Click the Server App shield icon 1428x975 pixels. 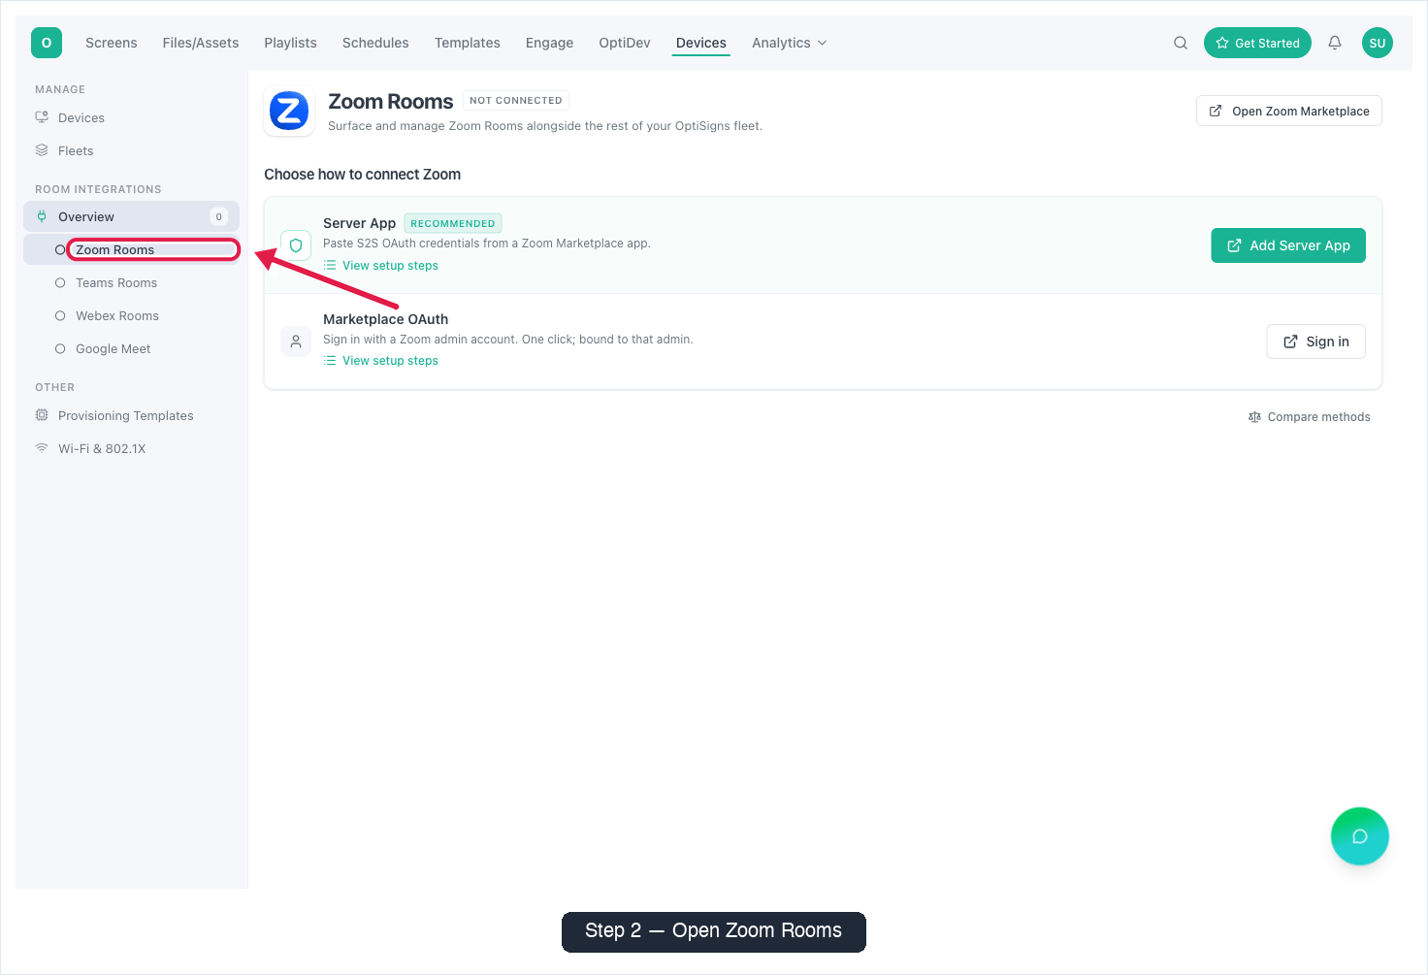tap(296, 245)
